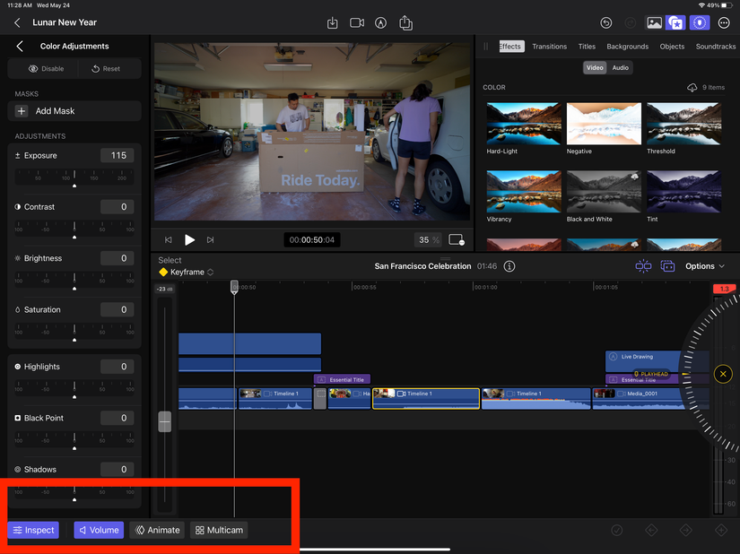Select the highlighted Timeline 1 clip
The width and height of the screenshot is (740, 554).
(426, 398)
